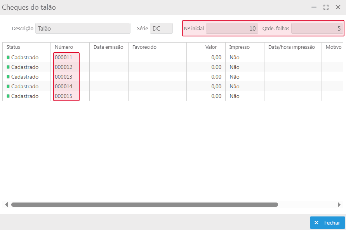346x230 pixels.
Task: Close dialog with the X icon
Action: (338, 7)
